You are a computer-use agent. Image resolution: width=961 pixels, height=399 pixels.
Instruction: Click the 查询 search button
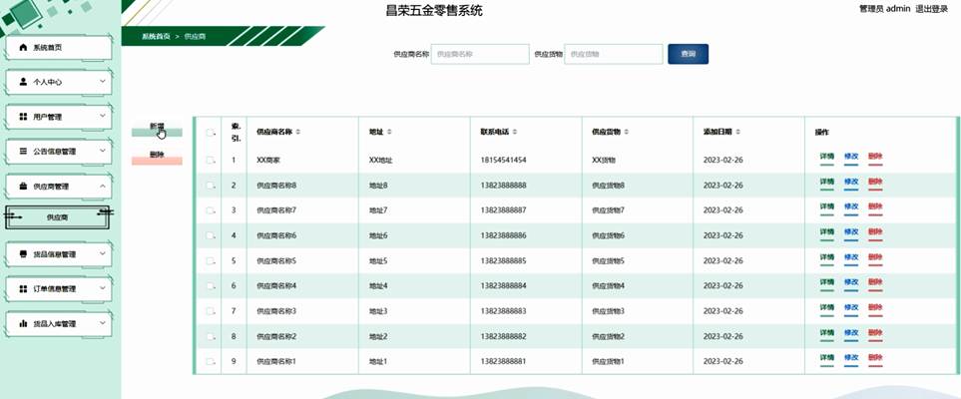tap(689, 54)
